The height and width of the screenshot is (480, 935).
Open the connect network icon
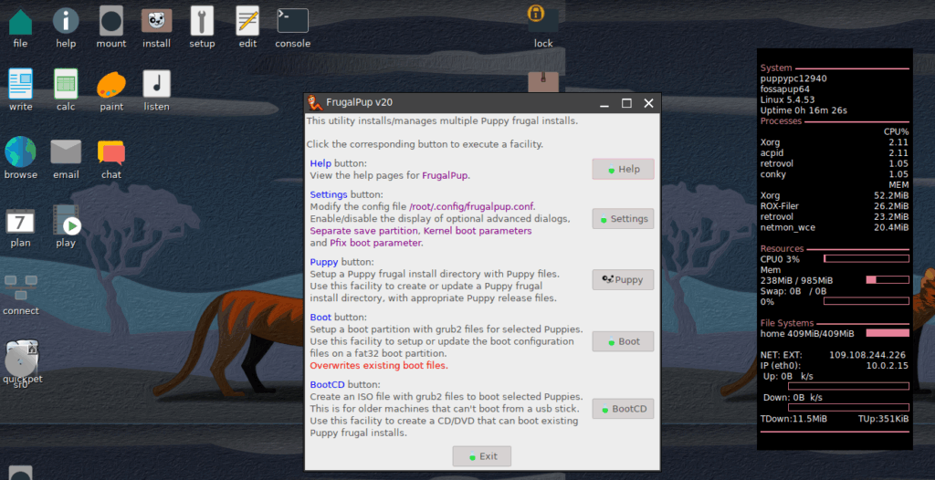20,287
